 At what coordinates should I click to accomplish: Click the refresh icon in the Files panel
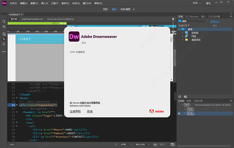tap(180, 97)
